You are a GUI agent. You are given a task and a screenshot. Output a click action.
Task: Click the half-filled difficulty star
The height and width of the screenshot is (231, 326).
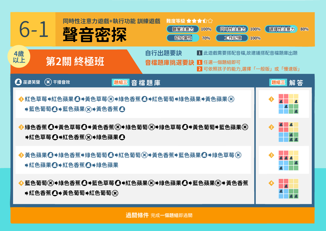click(205, 21)
